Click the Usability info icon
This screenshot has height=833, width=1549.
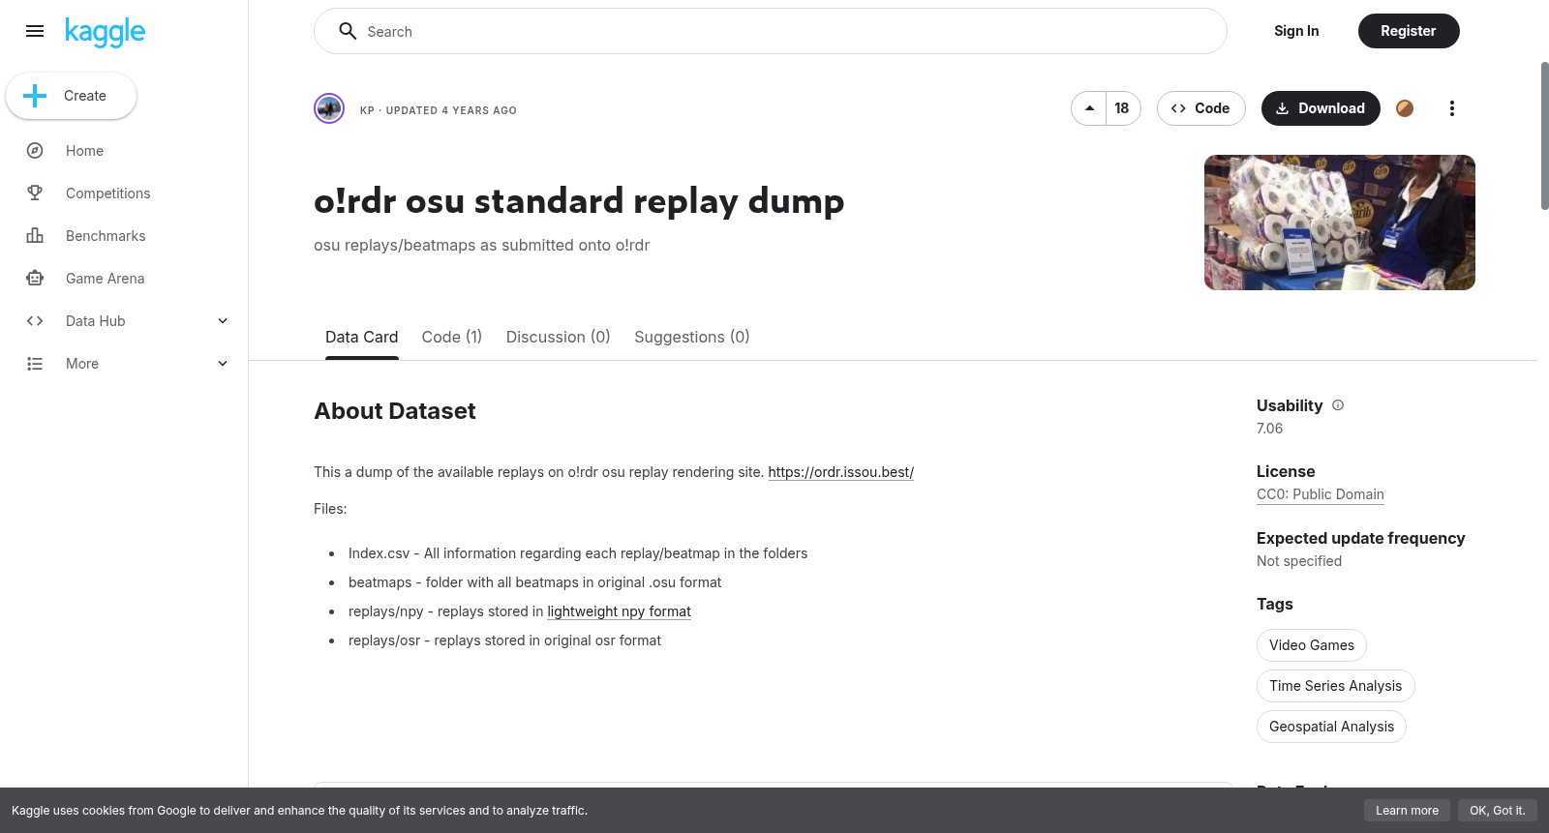[1338, 405]
